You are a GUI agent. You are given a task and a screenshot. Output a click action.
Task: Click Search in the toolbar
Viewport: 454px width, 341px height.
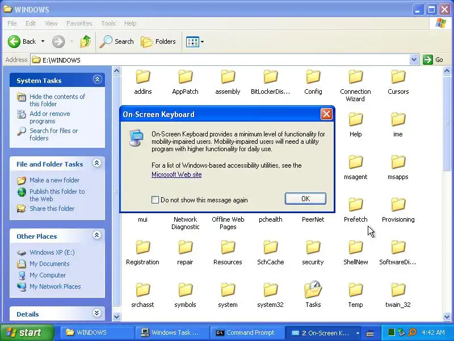pyautogui.click(x=117, y=41)
